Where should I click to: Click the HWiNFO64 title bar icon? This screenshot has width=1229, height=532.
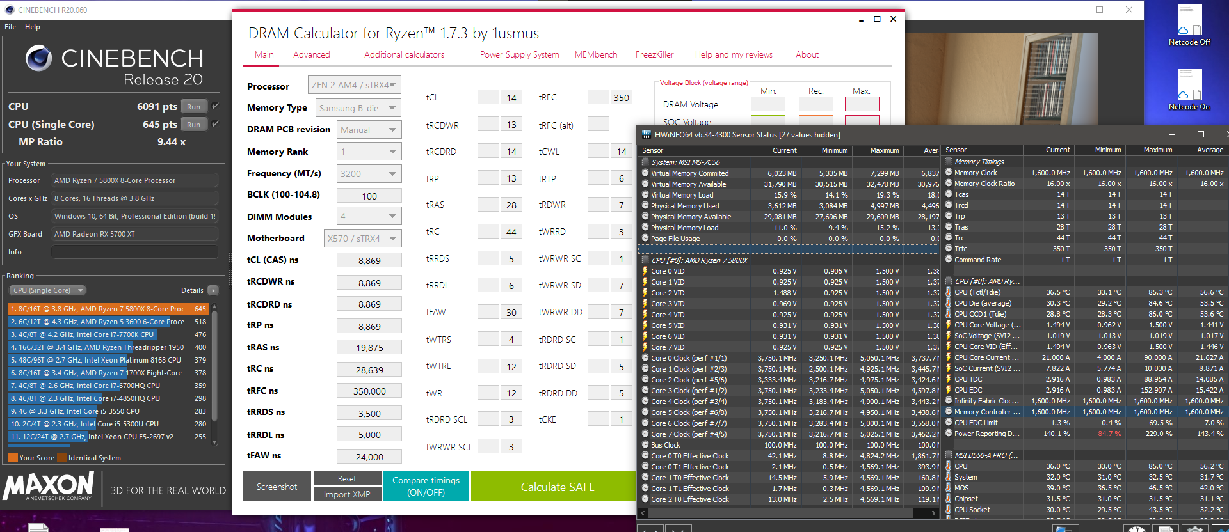point(646,135)
